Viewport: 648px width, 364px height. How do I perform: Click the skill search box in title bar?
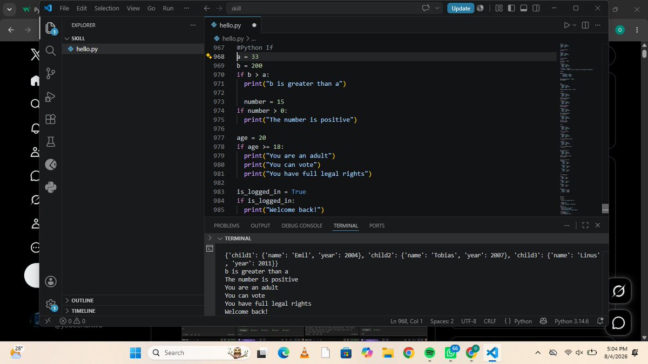(322, 8)
